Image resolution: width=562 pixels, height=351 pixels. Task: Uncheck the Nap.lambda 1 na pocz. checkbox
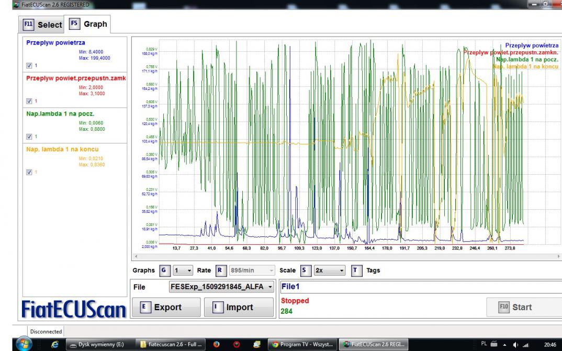[29, 137]
